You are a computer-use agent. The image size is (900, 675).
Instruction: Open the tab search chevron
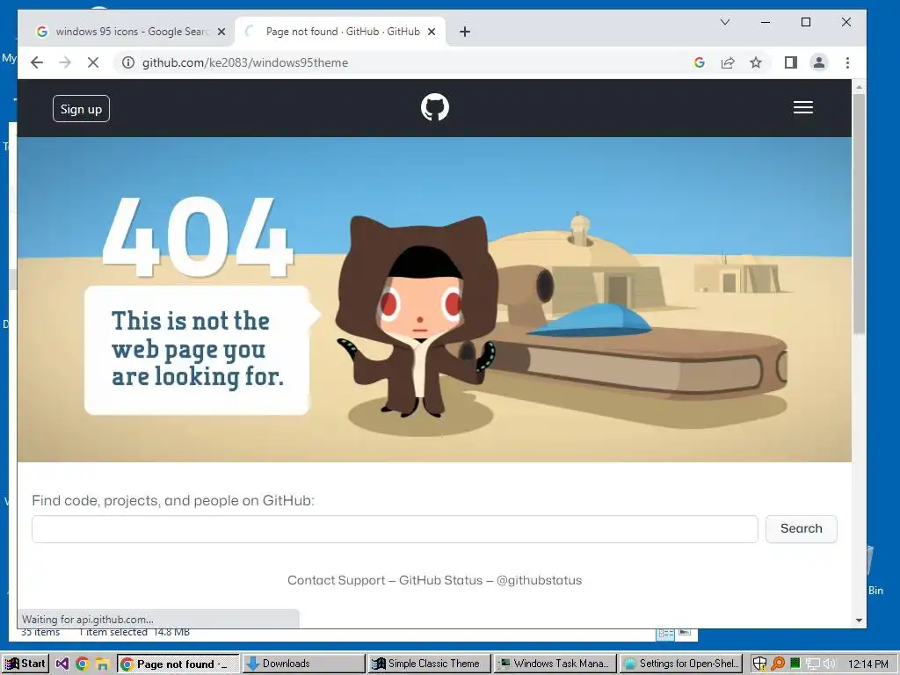tap(725, 22)
